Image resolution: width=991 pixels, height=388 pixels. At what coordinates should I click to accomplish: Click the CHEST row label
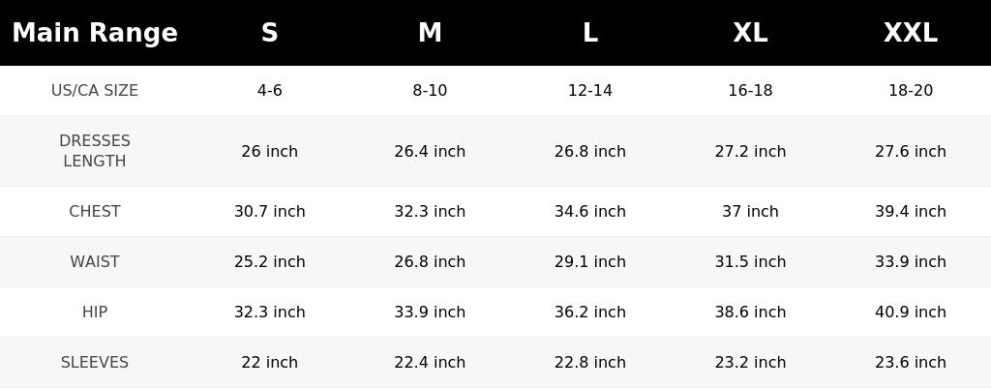(x=95, y=211)
